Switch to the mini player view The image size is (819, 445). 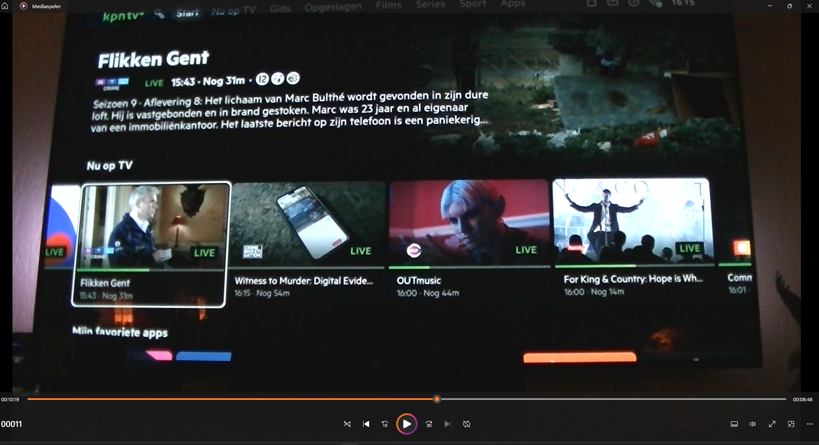791,424
